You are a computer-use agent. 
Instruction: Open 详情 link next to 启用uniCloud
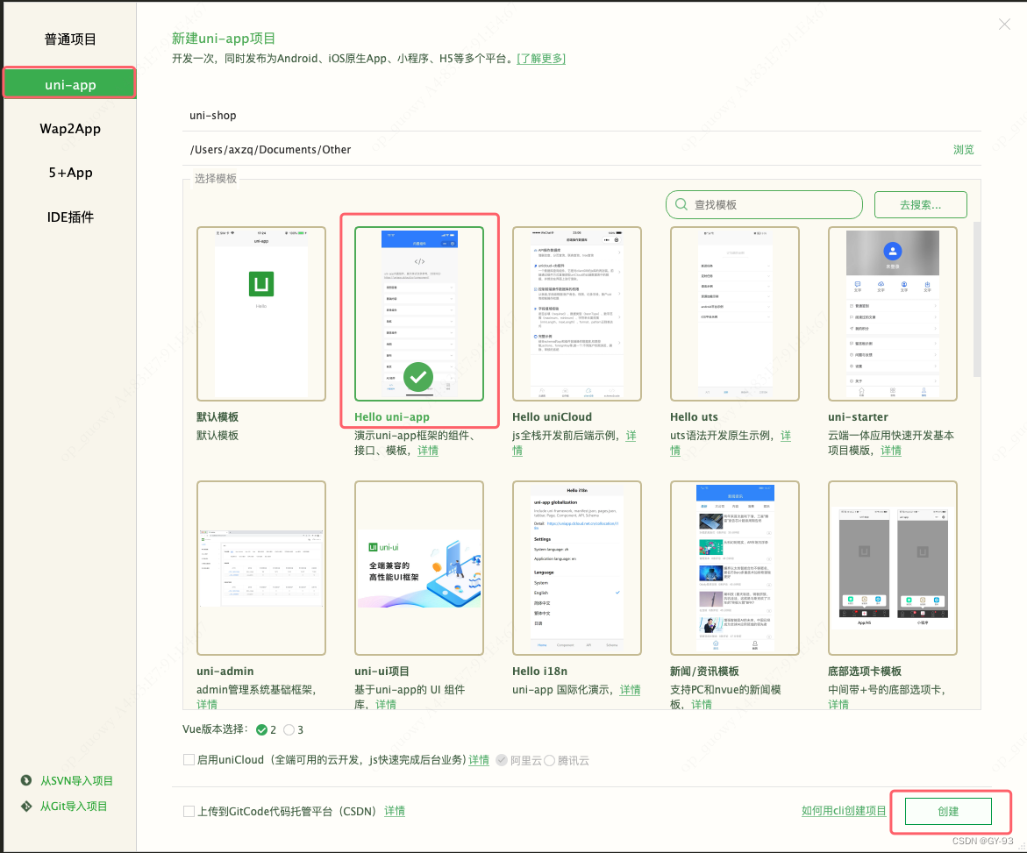479,759
